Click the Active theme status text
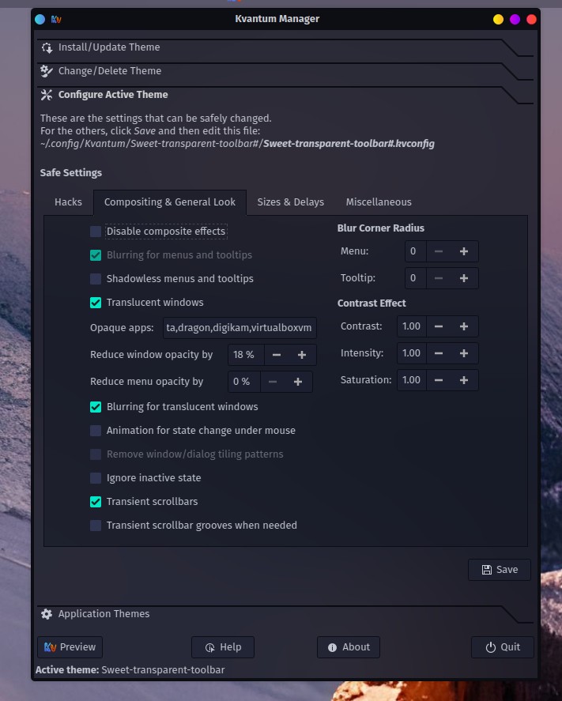The height and width of the screenshot is (701, 562). 130,670
